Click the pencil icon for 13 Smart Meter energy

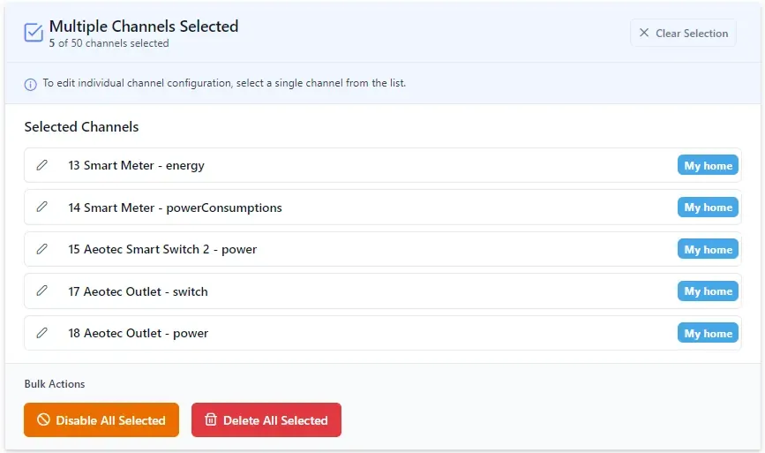click(x=41, y=165)
